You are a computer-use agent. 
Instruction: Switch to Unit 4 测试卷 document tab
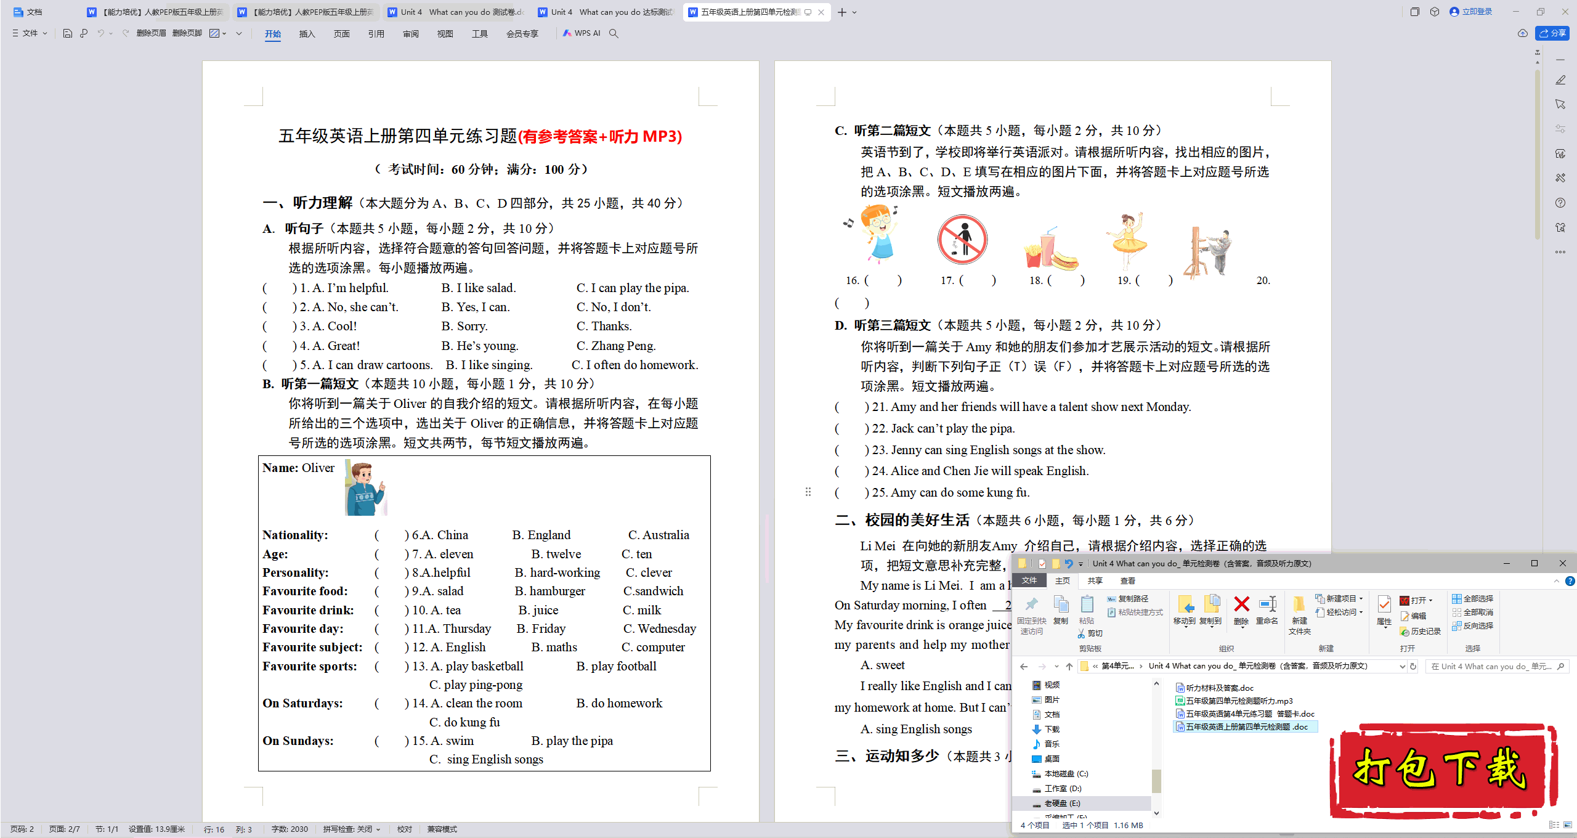(x=456, y=12)
